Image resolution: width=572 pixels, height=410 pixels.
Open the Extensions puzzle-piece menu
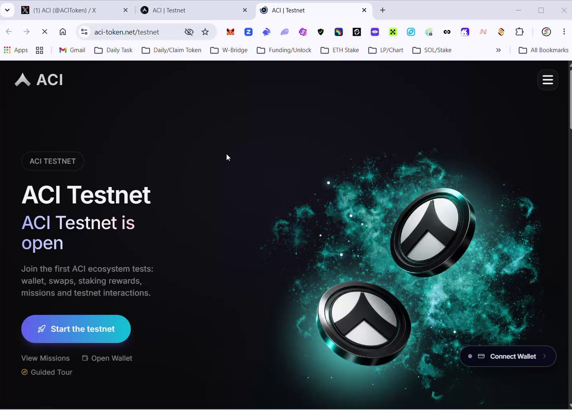coord(519,32)
